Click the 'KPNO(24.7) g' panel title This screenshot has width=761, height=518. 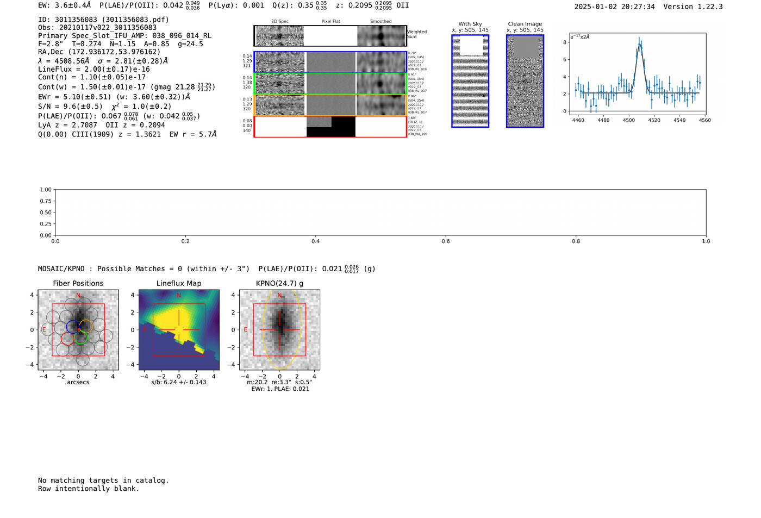(x=280, y=284)
